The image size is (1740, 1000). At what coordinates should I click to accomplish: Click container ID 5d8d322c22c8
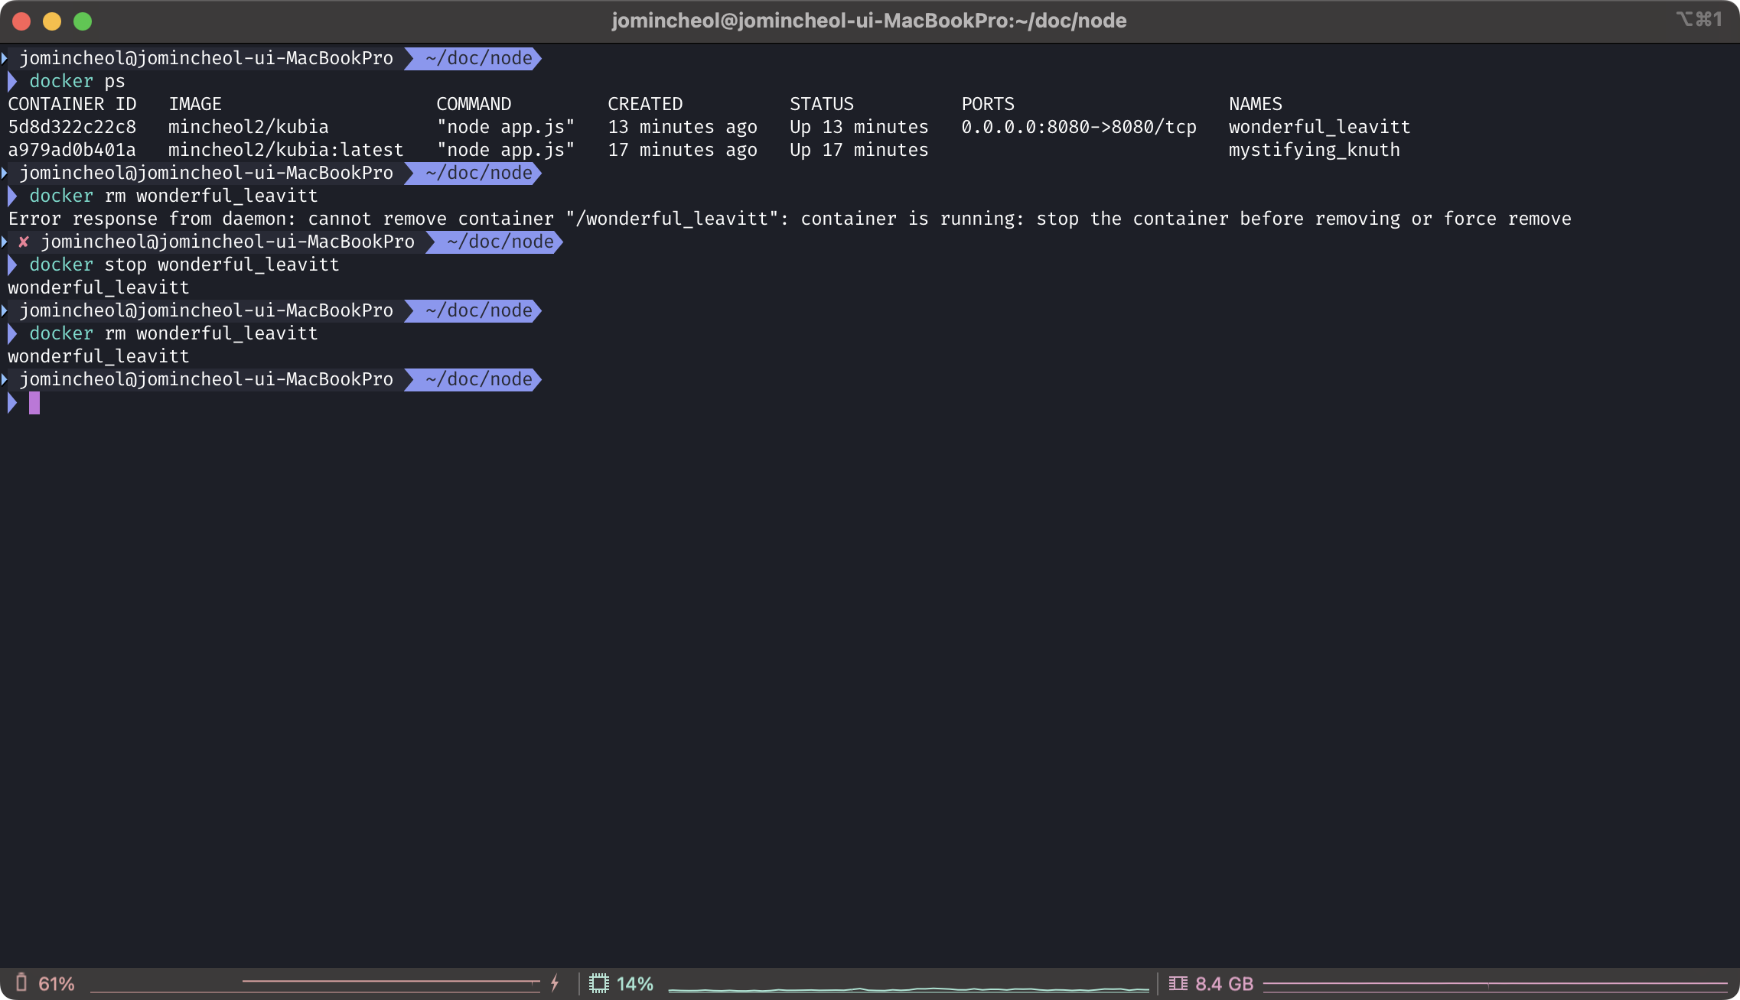tap(72, 127)
